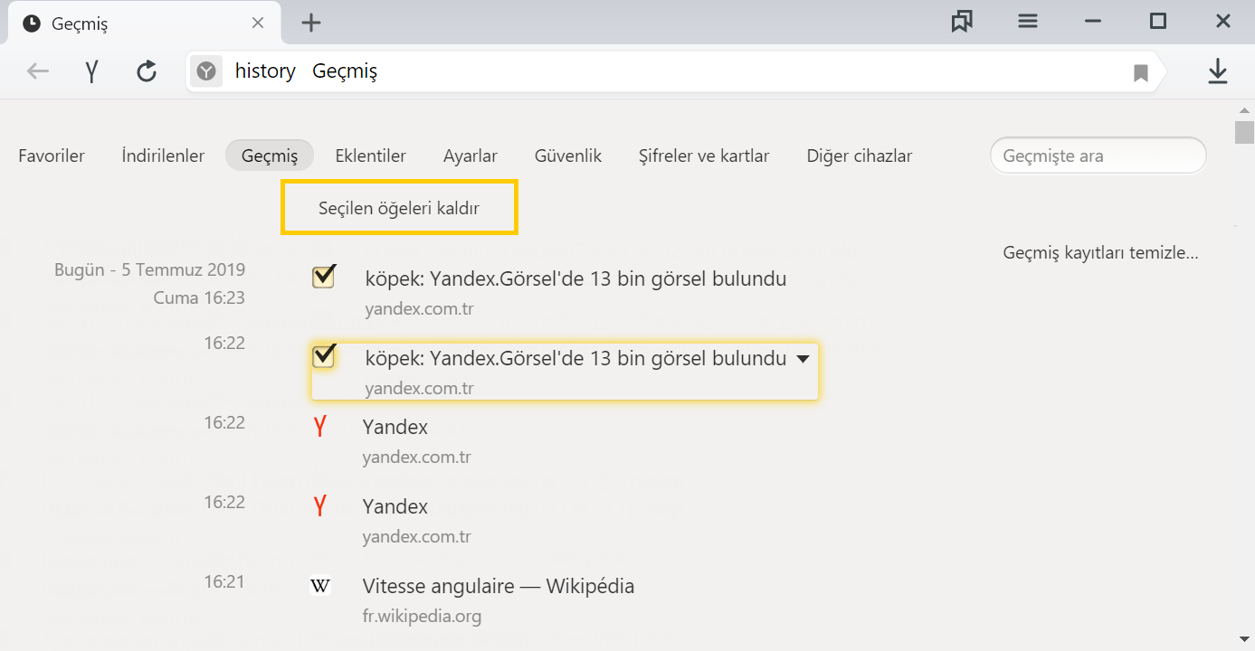This screenshot has width=1255, height=651.
Task: Minimize the browser window
Action: pyautogui.click(x=1093, y=22)
